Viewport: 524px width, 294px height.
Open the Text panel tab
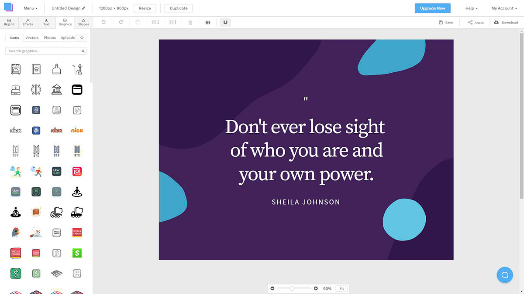pyautogui.click(x=46, y=22)
